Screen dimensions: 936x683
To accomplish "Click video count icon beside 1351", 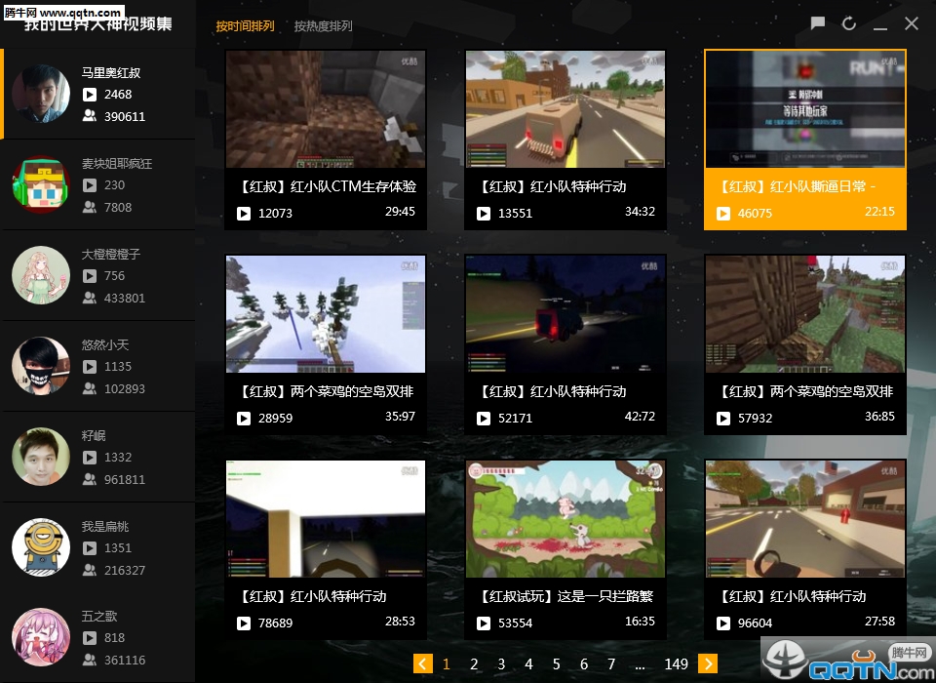I will tap(90, 548).
